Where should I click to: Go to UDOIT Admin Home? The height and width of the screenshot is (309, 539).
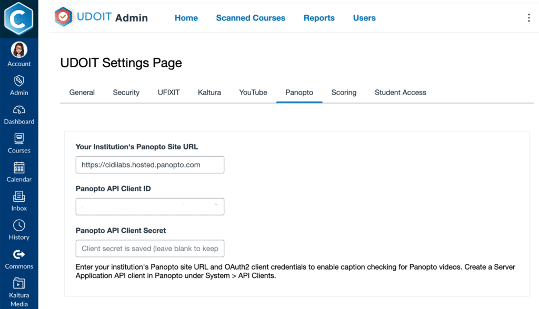click(186, 18)
